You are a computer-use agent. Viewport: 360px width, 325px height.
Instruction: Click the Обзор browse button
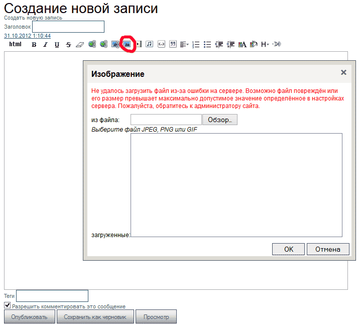click(219, 120)
